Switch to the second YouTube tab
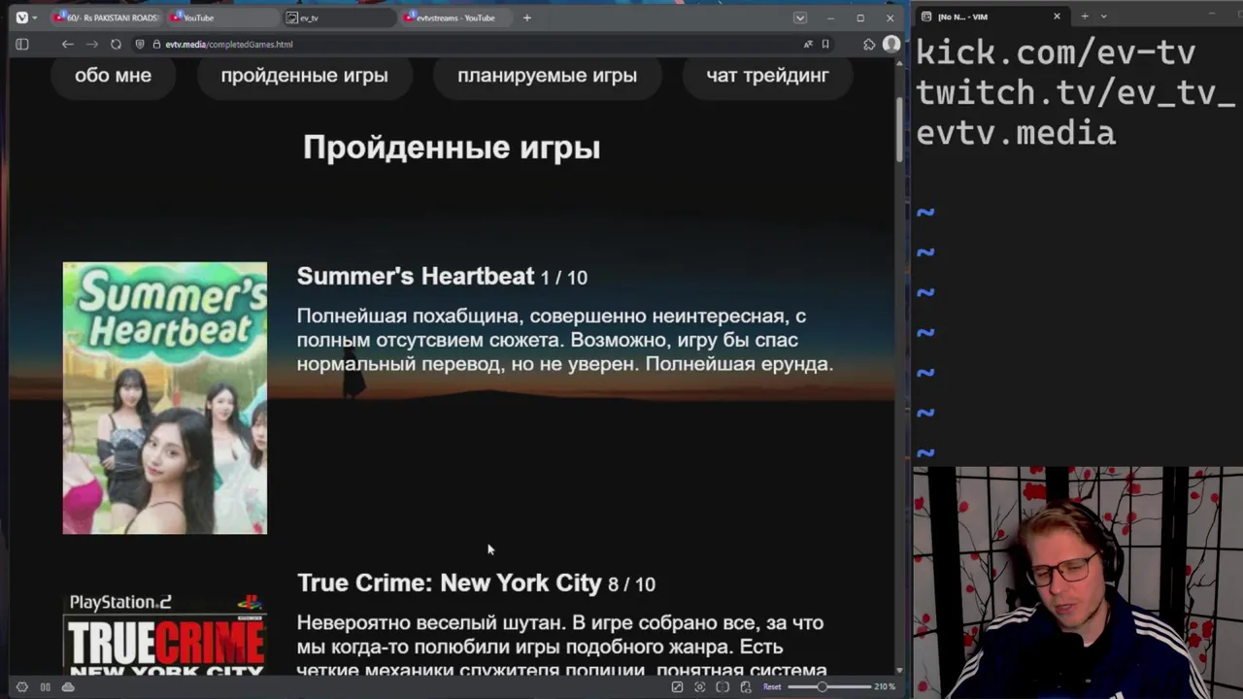Viewport: 1243px width, 699px height. 221,17
